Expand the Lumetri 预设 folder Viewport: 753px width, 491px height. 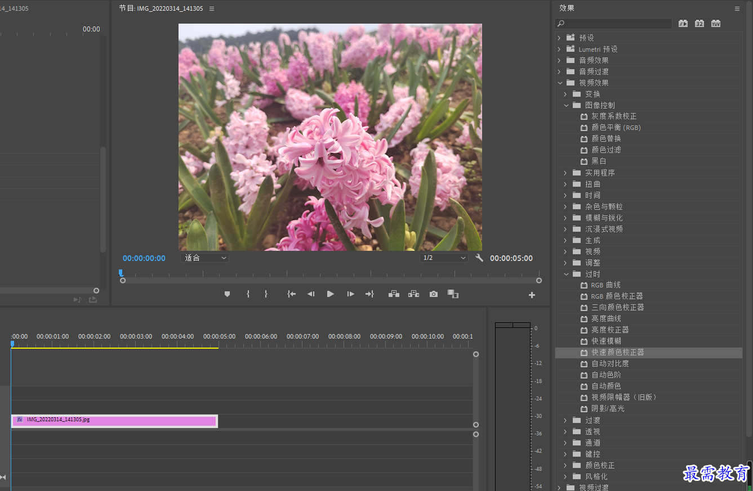pyautogui.click(x=559, y=49)
